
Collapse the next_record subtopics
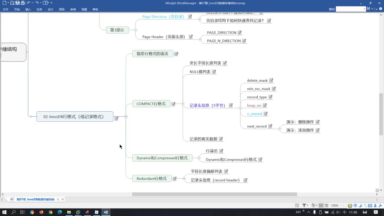tap(280, 128)
